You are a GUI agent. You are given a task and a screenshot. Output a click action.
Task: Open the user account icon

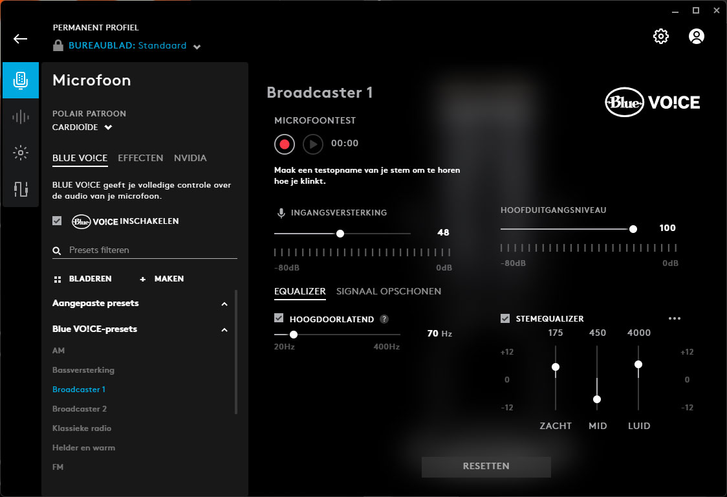coord(697,36)
